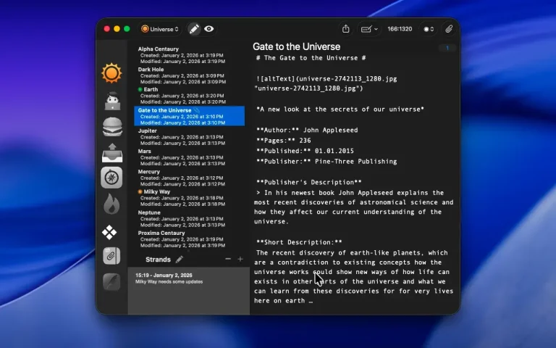Click the attachment count badge showing 1

point(447,48)
